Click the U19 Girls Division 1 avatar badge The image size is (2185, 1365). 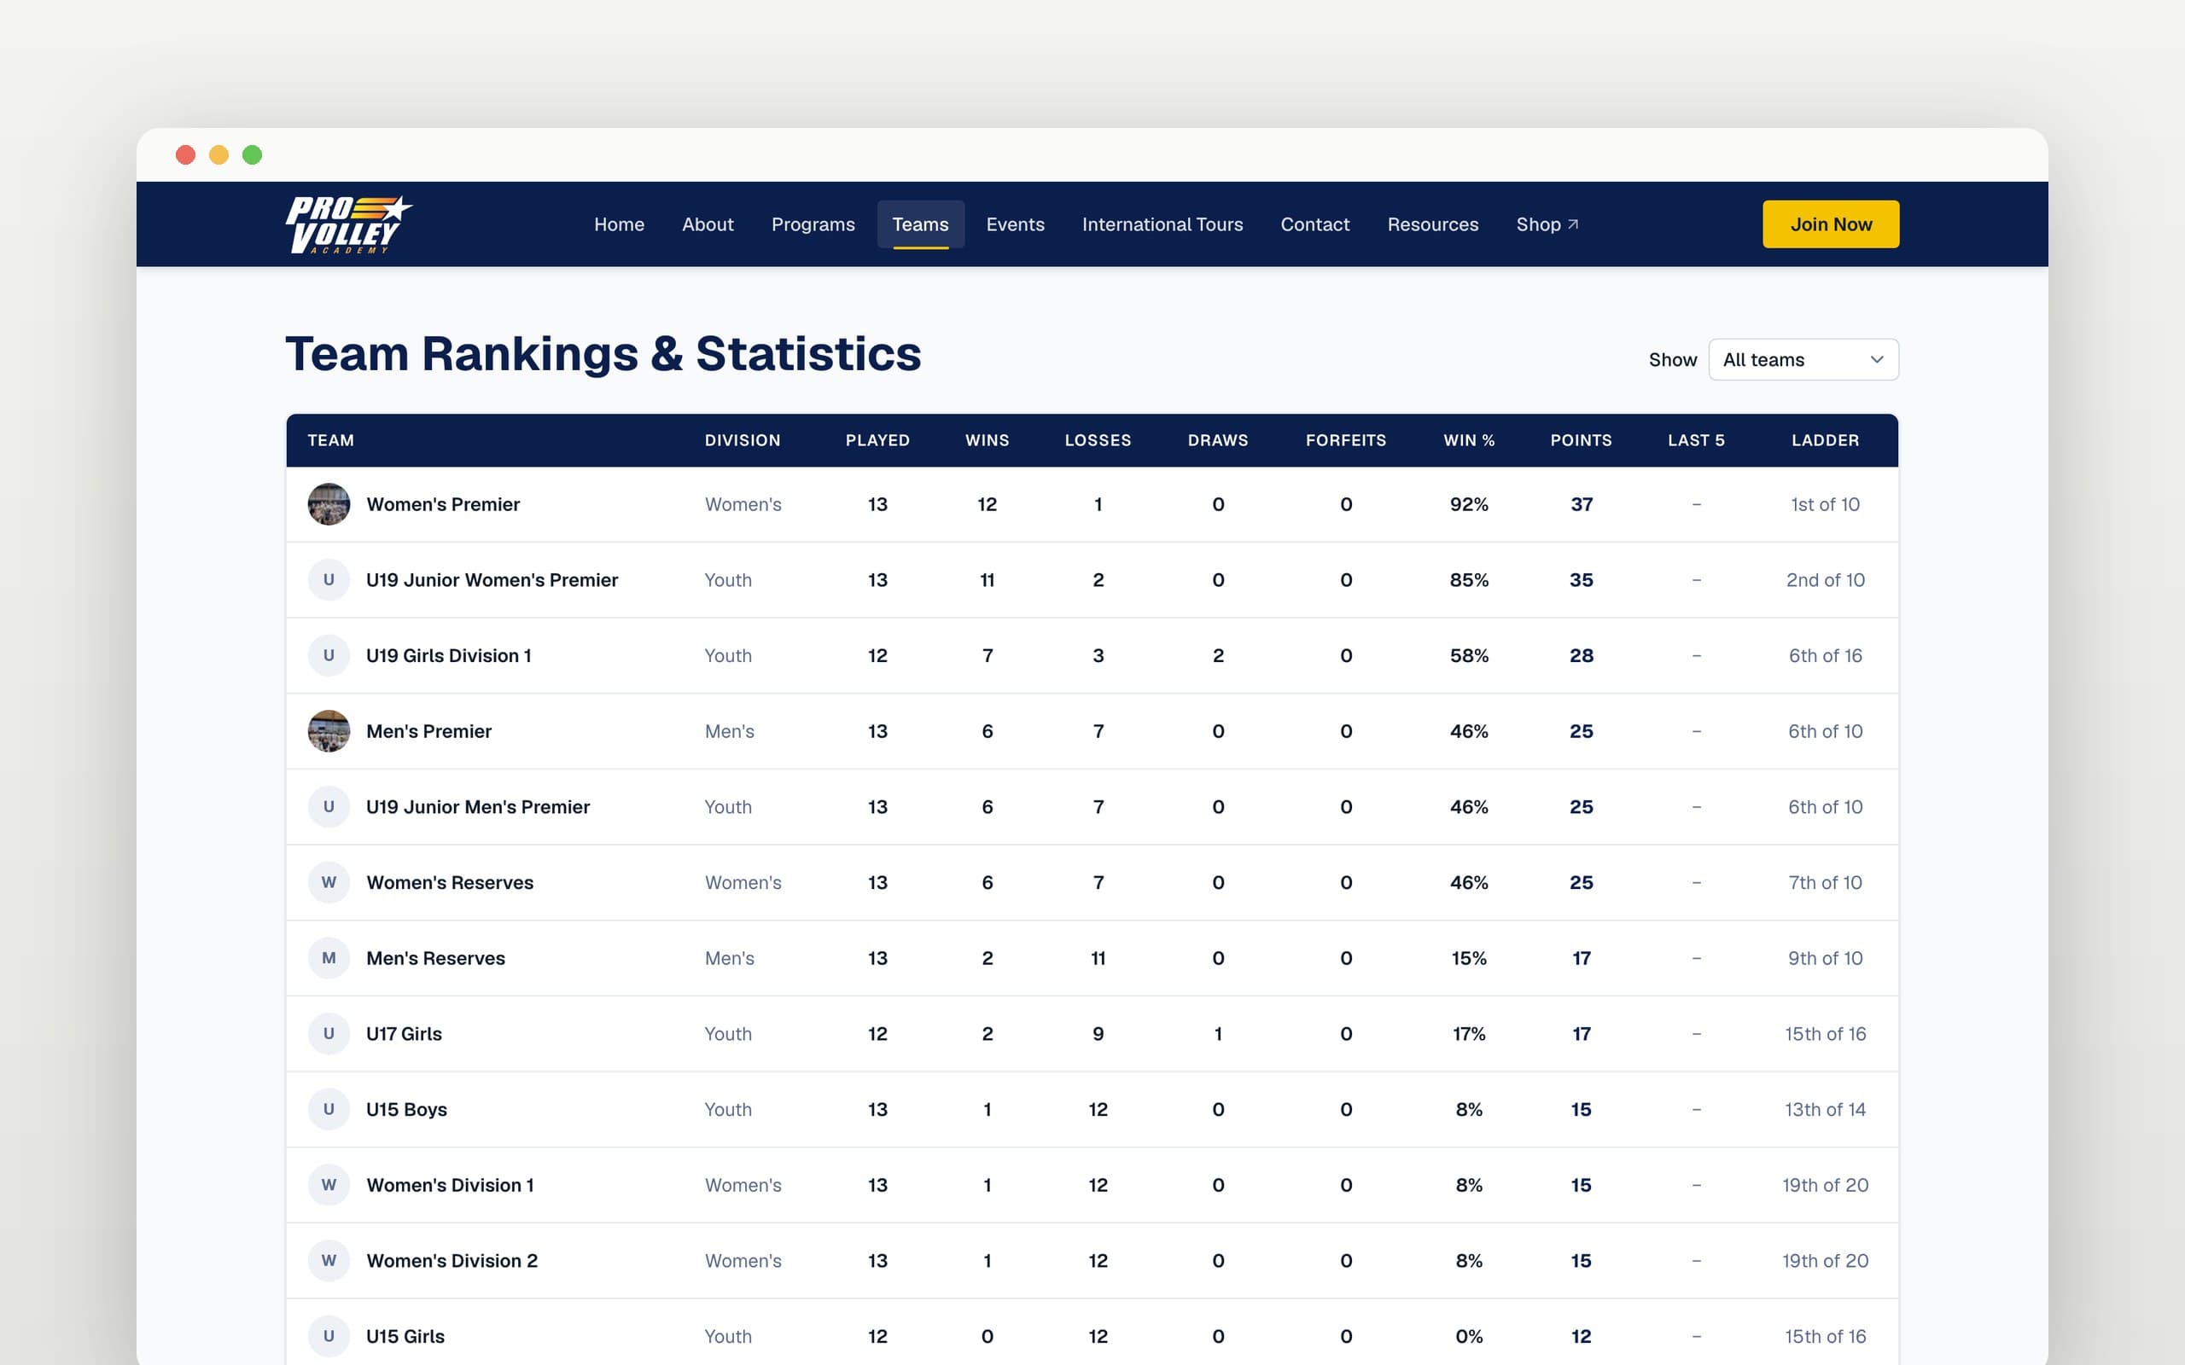pyautogui.click(x=329, y=655)
